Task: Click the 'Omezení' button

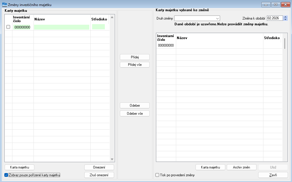Action: click(99, 167)
